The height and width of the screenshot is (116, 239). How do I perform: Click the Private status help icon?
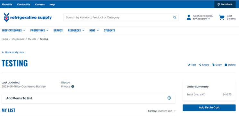[x=73, y=87]
